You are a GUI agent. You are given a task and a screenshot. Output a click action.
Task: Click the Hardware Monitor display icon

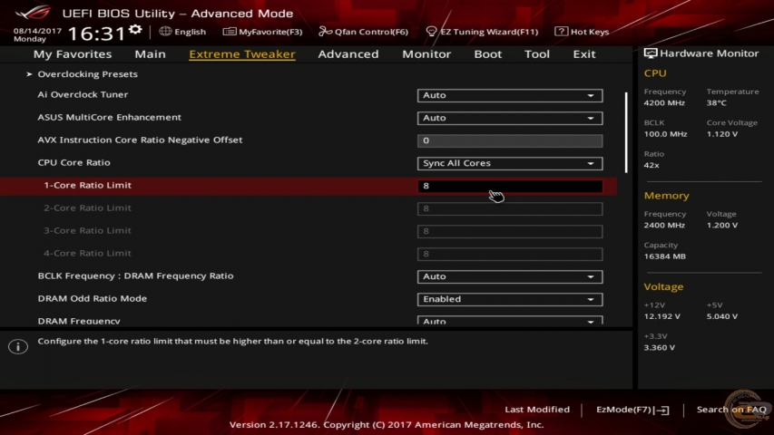[x=650, y=53]
